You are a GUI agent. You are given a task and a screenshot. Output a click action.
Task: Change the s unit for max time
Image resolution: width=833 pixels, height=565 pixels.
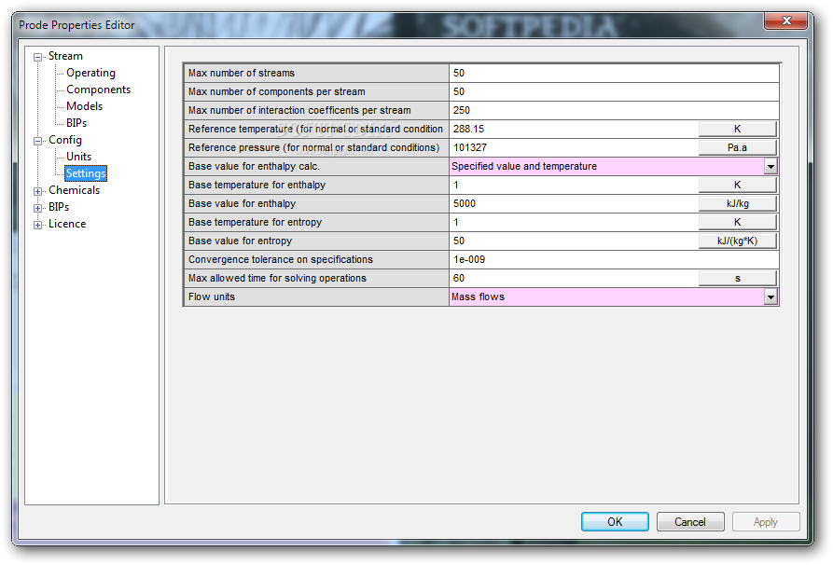[737, 278]
